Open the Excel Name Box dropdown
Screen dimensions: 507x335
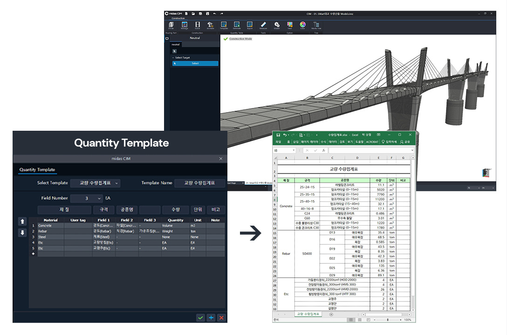(x=294, y=150)
